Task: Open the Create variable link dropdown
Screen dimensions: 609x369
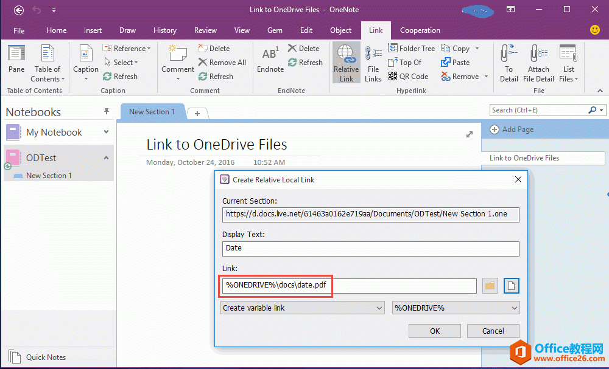Action: point(302,308)
